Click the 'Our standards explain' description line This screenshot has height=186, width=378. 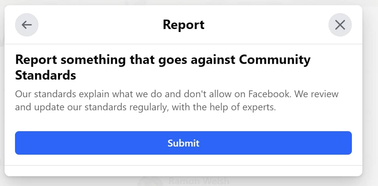[177, 94]
